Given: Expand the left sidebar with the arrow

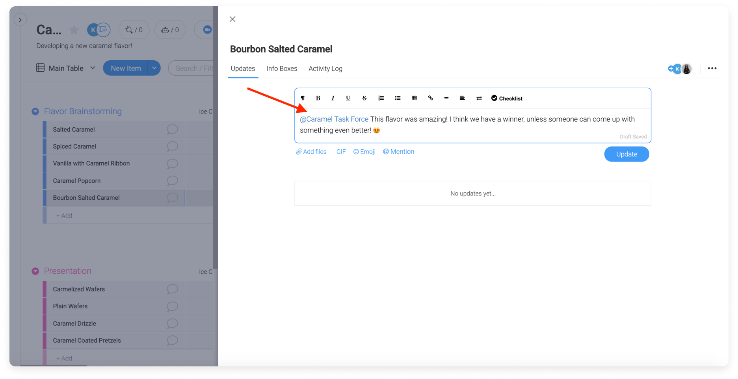Looking at the screenshot, I should coord(20,20).
